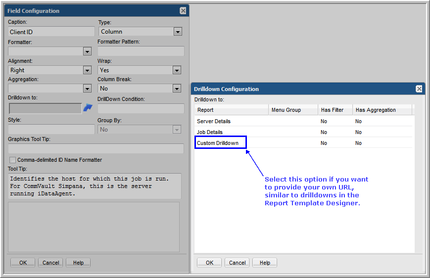Enable Comma-delimited ID Name Formatter checkbox

pyautogui.click(x=13, y=160)
